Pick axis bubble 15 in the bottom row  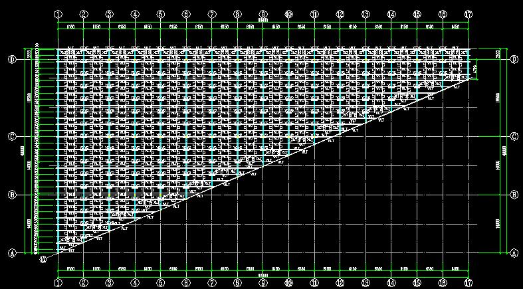pos(417,283)
